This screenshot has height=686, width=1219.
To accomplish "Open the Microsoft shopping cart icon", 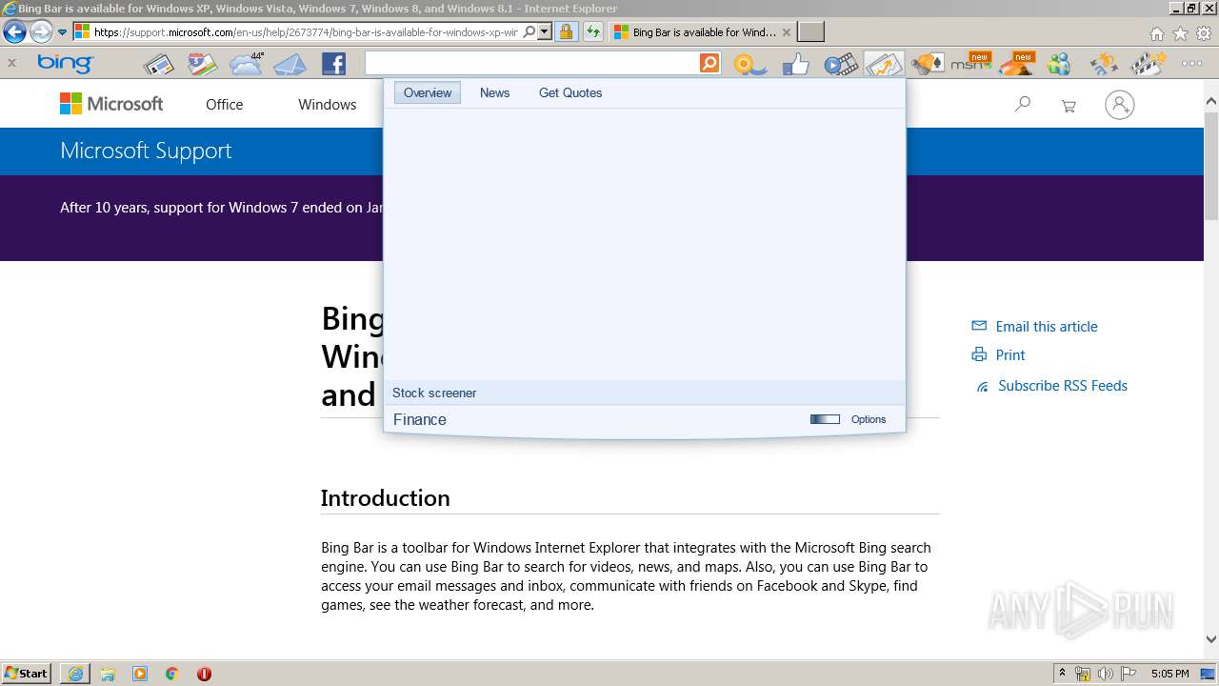I will pyautogui.click(x=1069, y=106).
